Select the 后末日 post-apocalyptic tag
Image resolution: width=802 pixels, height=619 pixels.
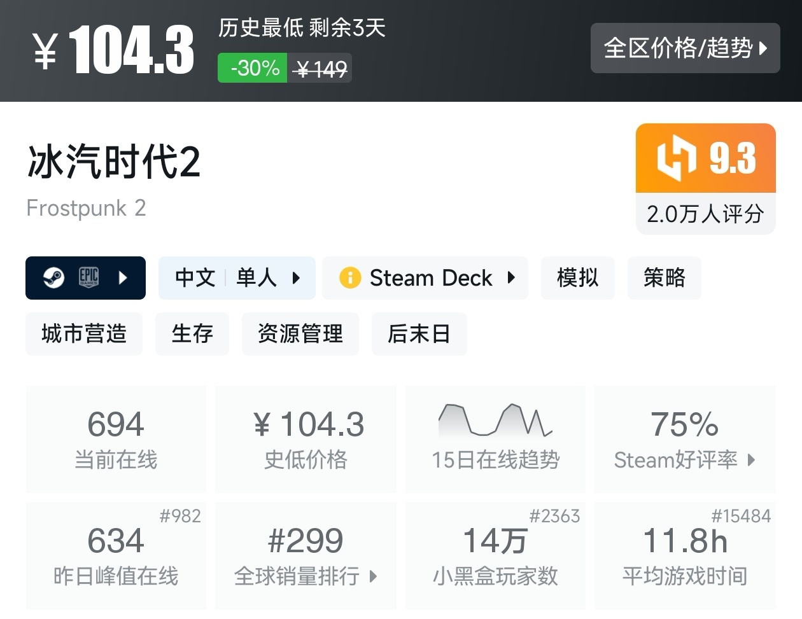pos(419,334)
